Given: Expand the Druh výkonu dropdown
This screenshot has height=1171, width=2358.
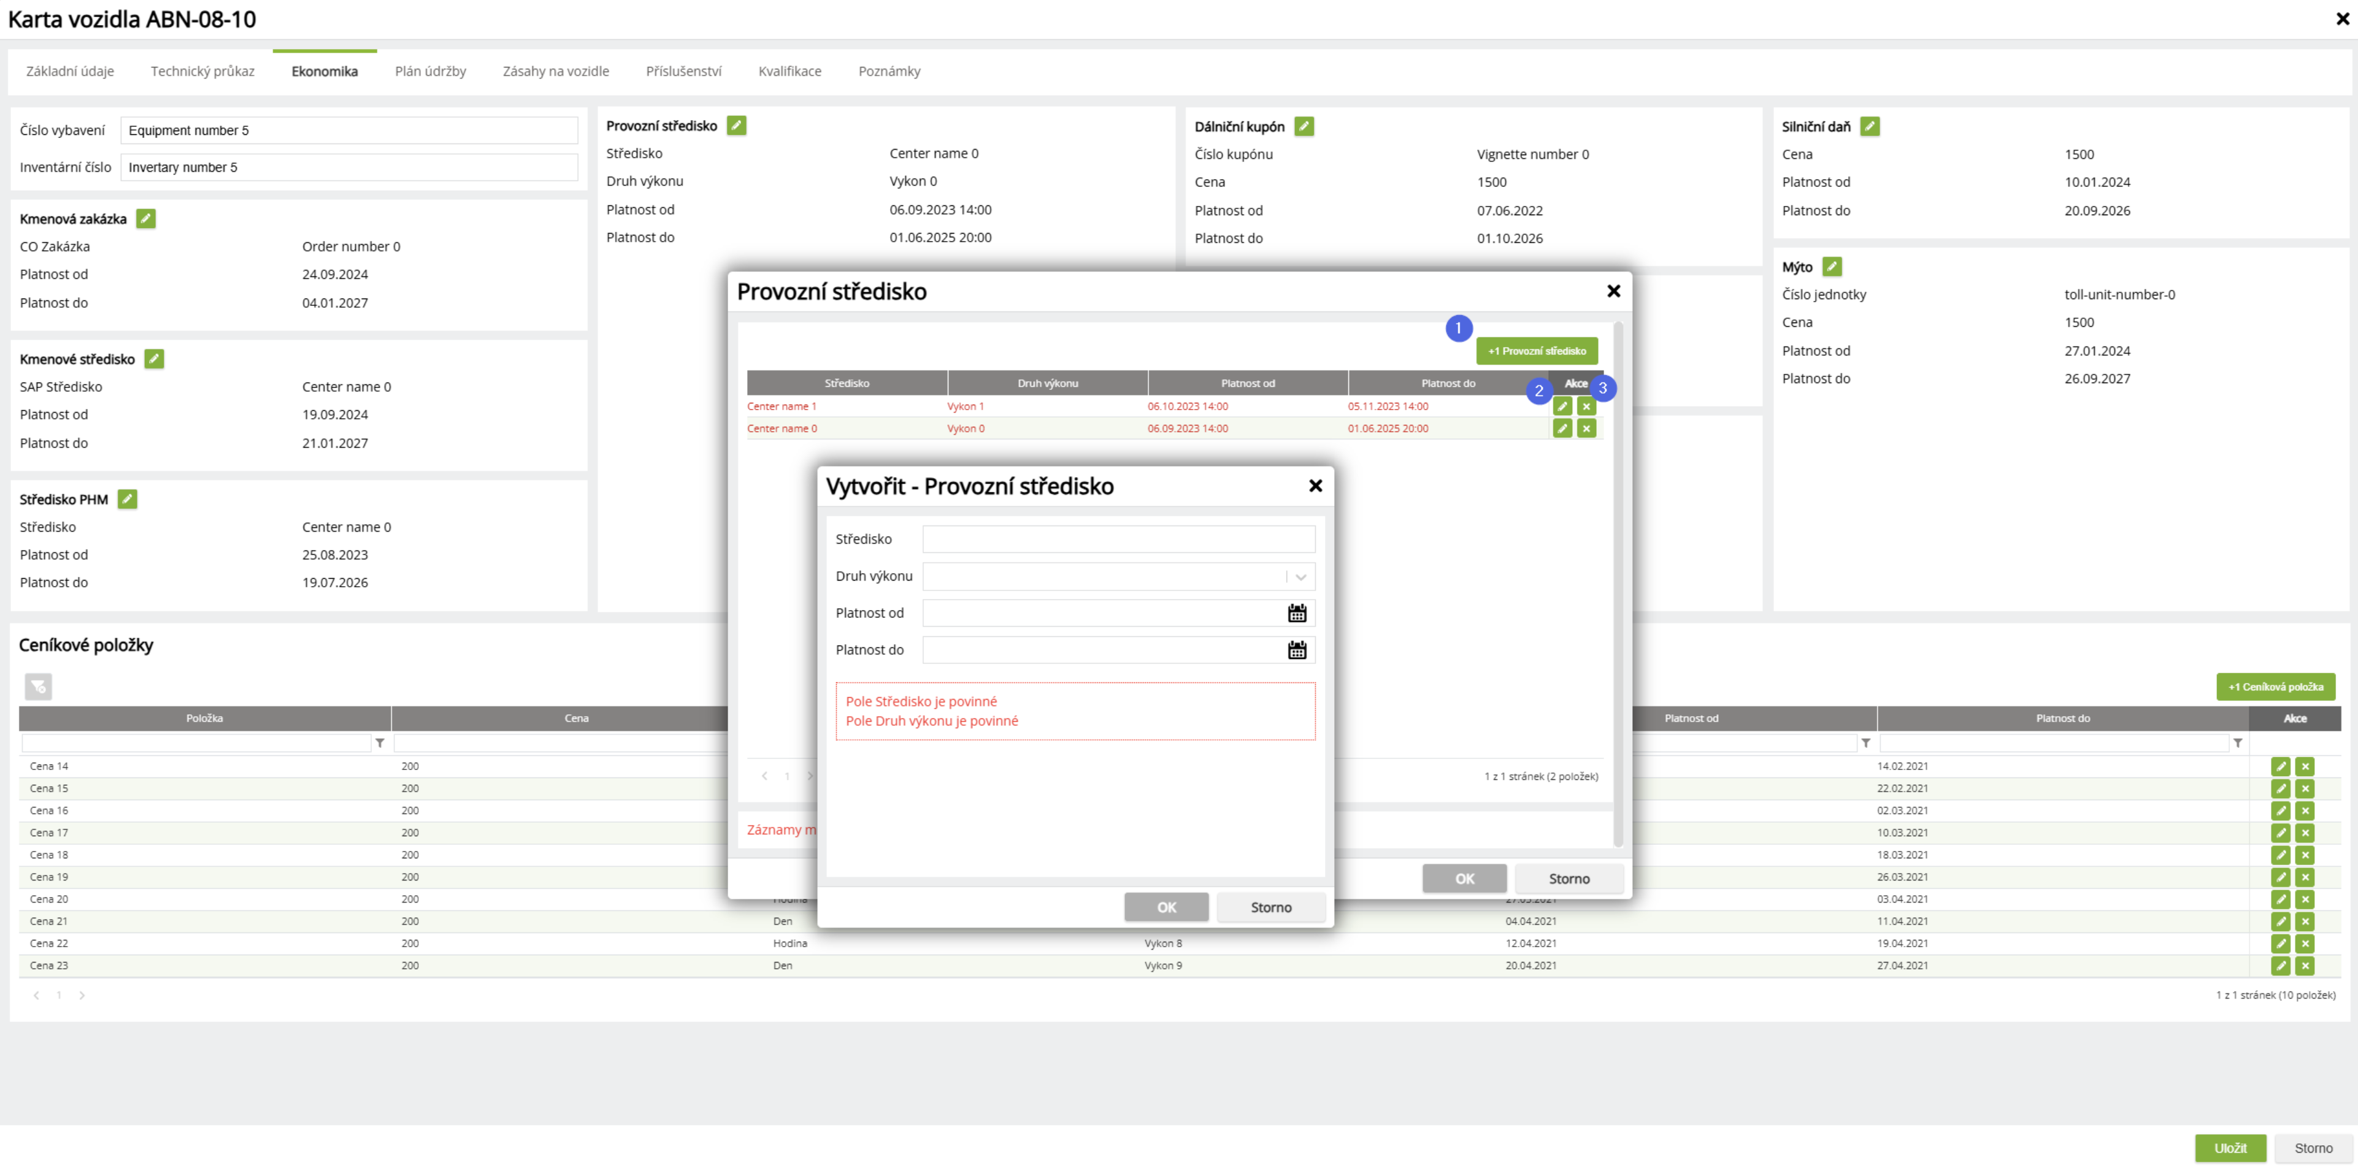Looking at the screenshot, I should point(1300,576).
